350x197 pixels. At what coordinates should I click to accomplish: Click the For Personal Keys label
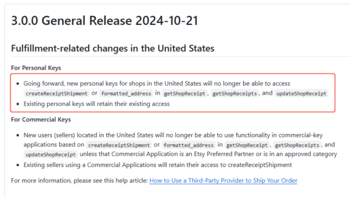[36, 68]
